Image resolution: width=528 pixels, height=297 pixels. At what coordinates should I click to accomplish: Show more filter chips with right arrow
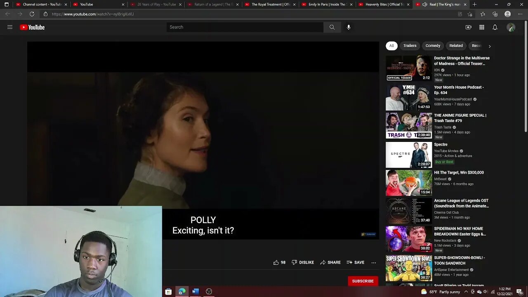(490, 46)
